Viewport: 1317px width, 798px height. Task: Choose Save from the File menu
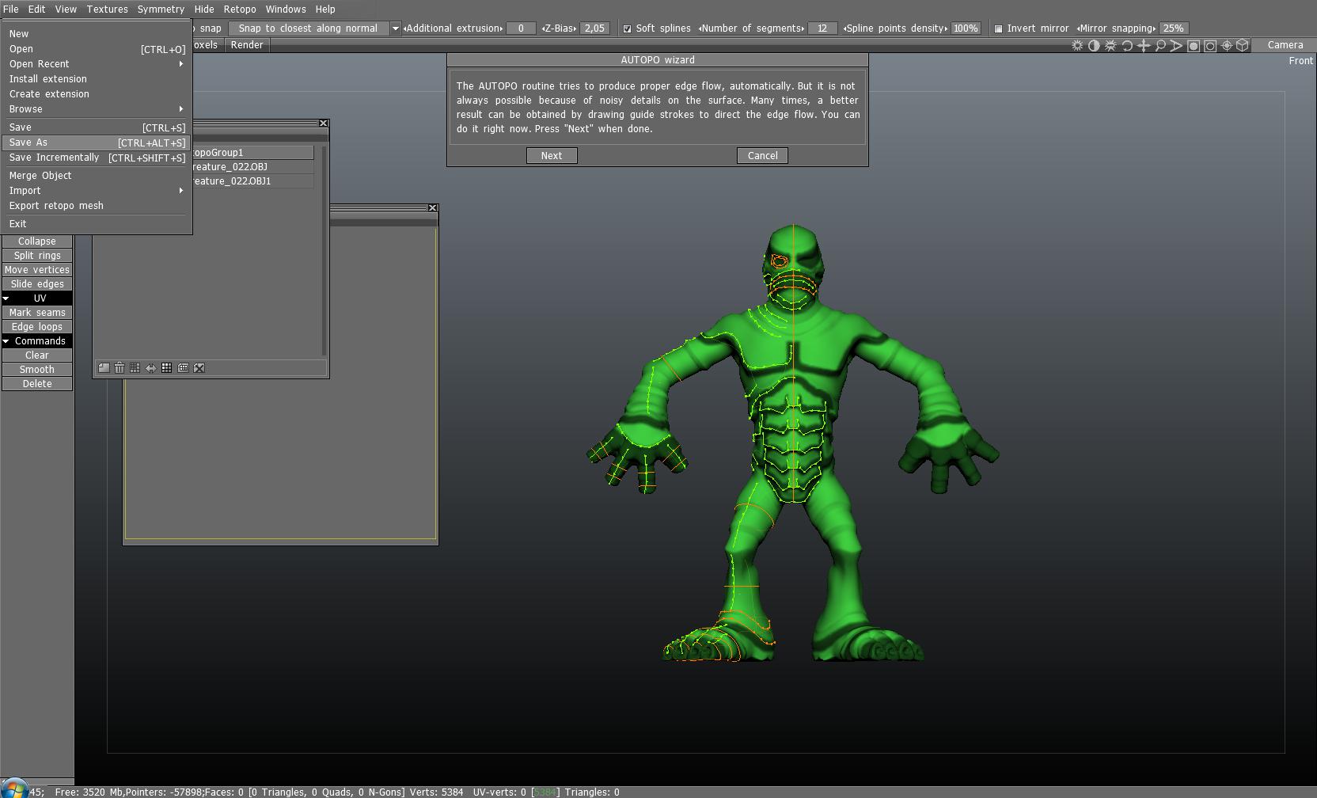pyautogui.click(x=96, y=127)
